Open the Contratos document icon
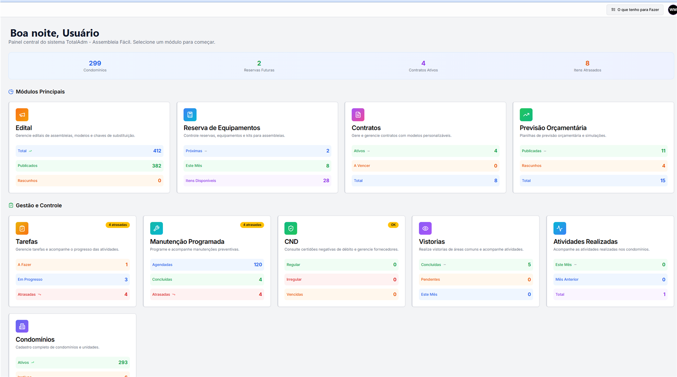The width and height of the screenshot is (677, 377). 358,115
